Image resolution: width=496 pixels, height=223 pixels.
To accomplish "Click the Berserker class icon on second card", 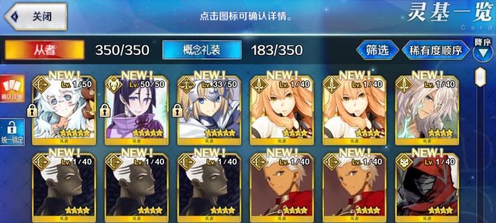I will (x=114, y=85).
